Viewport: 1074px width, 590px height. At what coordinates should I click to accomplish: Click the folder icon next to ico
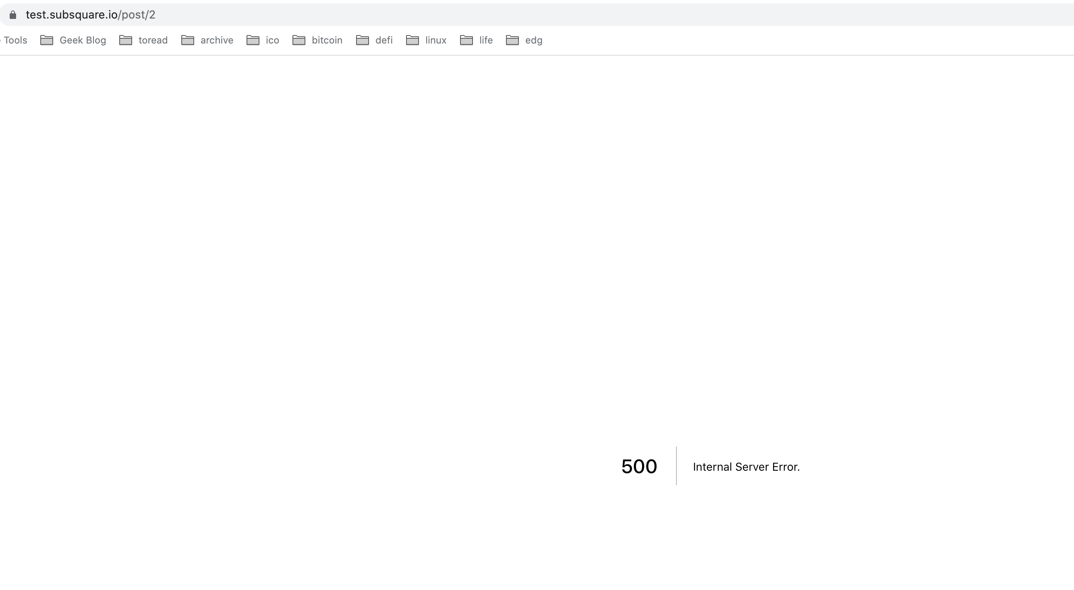pyautogui.click(x=253, y=40)
